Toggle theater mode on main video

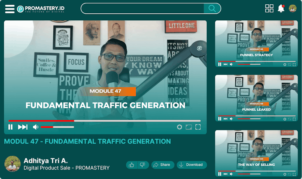coord(189,127)
